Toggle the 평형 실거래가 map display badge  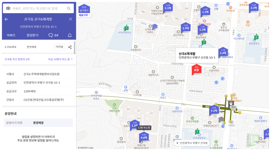[84, 9]
